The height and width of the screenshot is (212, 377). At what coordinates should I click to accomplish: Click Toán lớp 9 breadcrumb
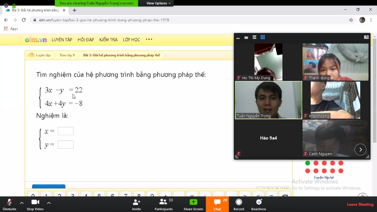point(67,55)
